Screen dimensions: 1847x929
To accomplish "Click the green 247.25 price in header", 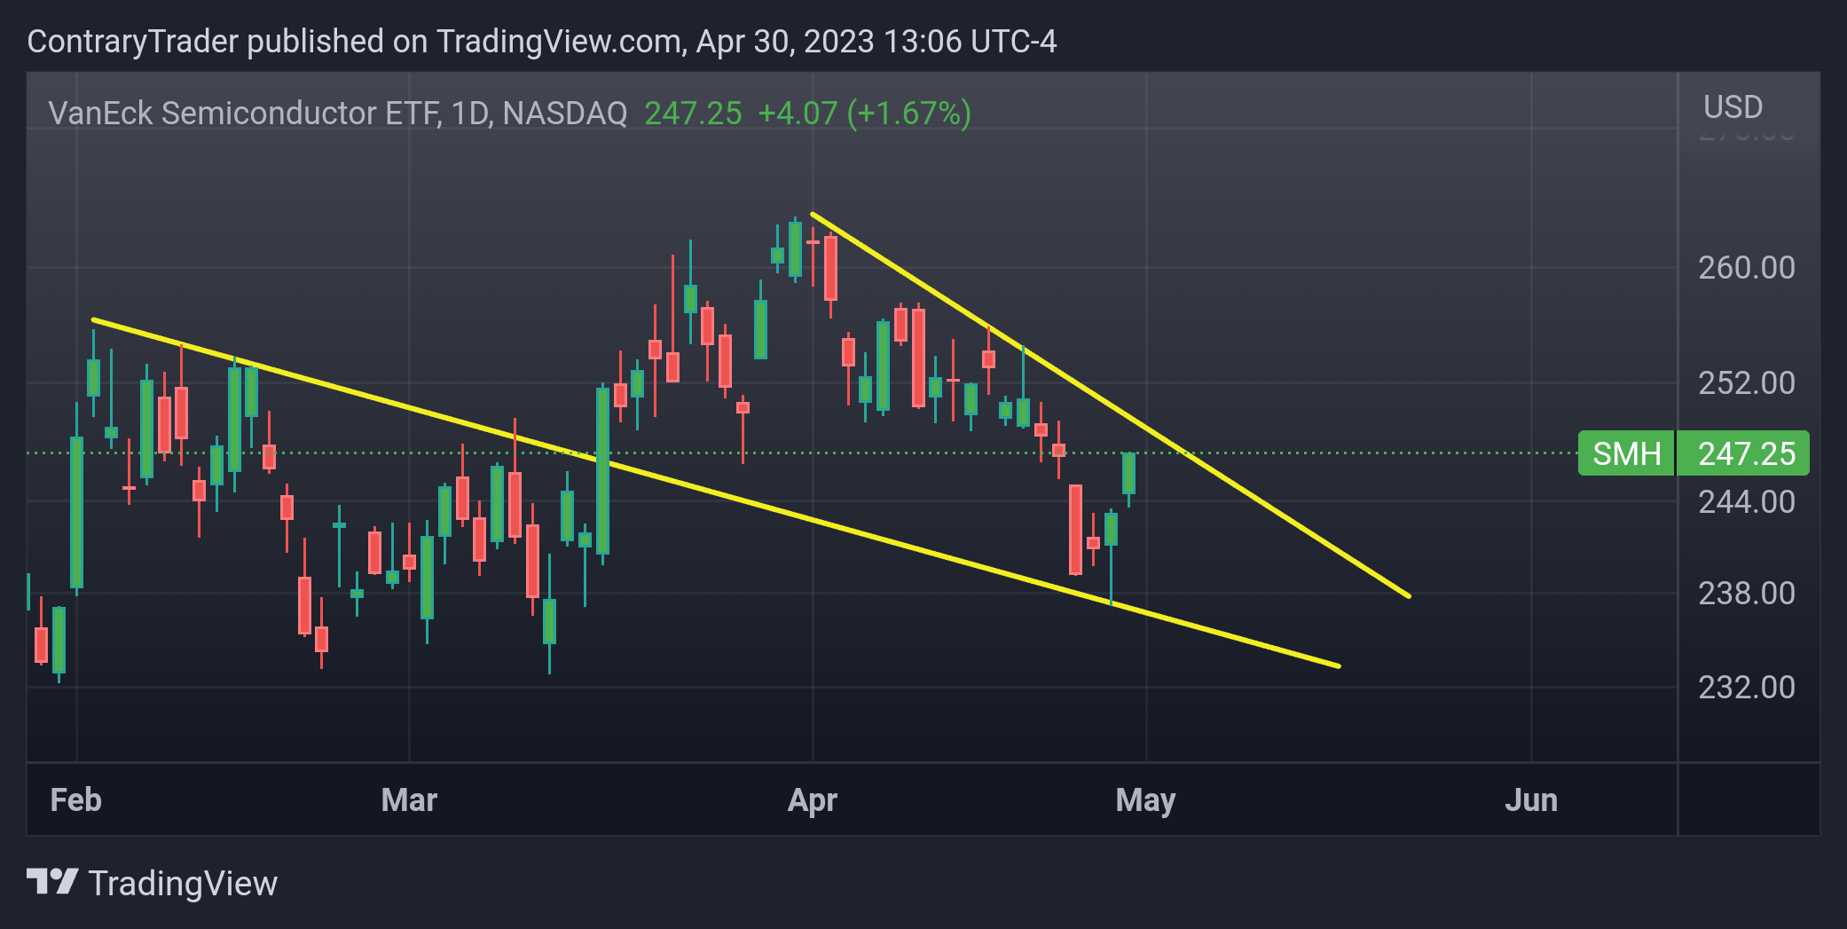I will point(693,114).
